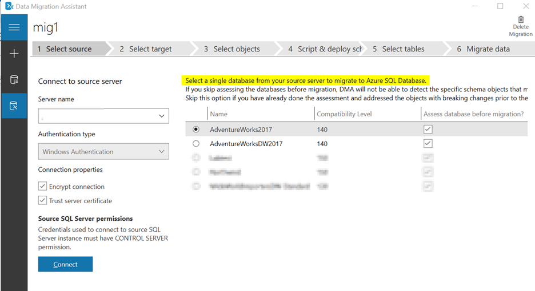Toggle the Trust server certificate checkbox
The height and width of the screenshot is (291, 535).
point(42,200)
